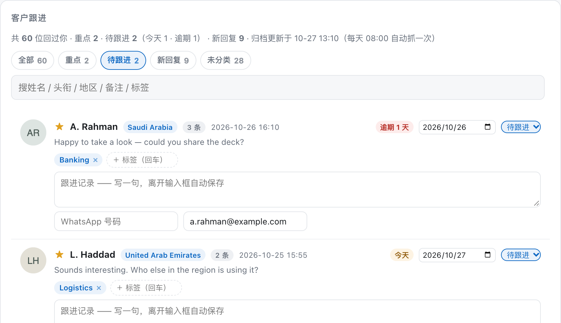The image size is (561, 323).
Task: Remove the Logistics tag
Action: (99, 288)
